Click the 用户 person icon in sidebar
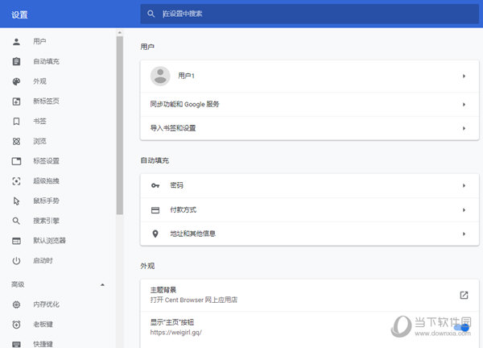 [x=16, y=41]
